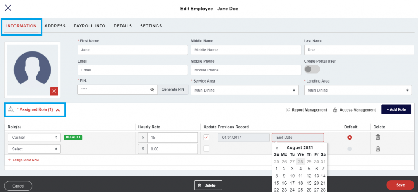Collapse the Assigned Role section chevron
The image size is (418, 192).
(x=58, y=109)
